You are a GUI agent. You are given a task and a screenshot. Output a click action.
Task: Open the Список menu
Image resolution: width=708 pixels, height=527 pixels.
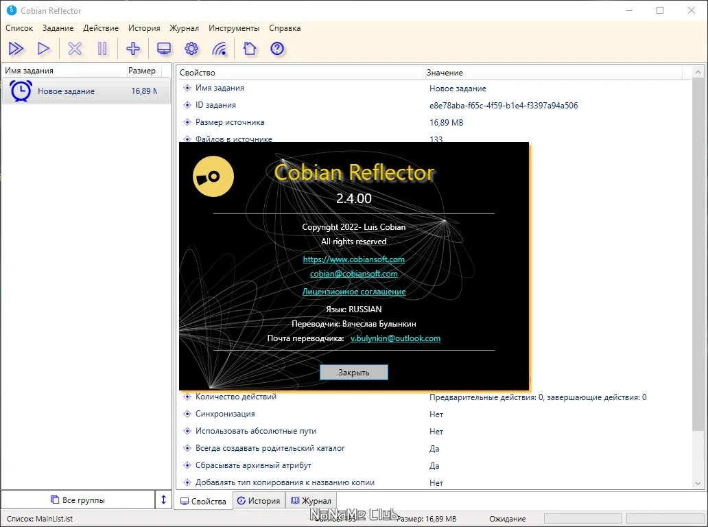click(x=19, y=28)
